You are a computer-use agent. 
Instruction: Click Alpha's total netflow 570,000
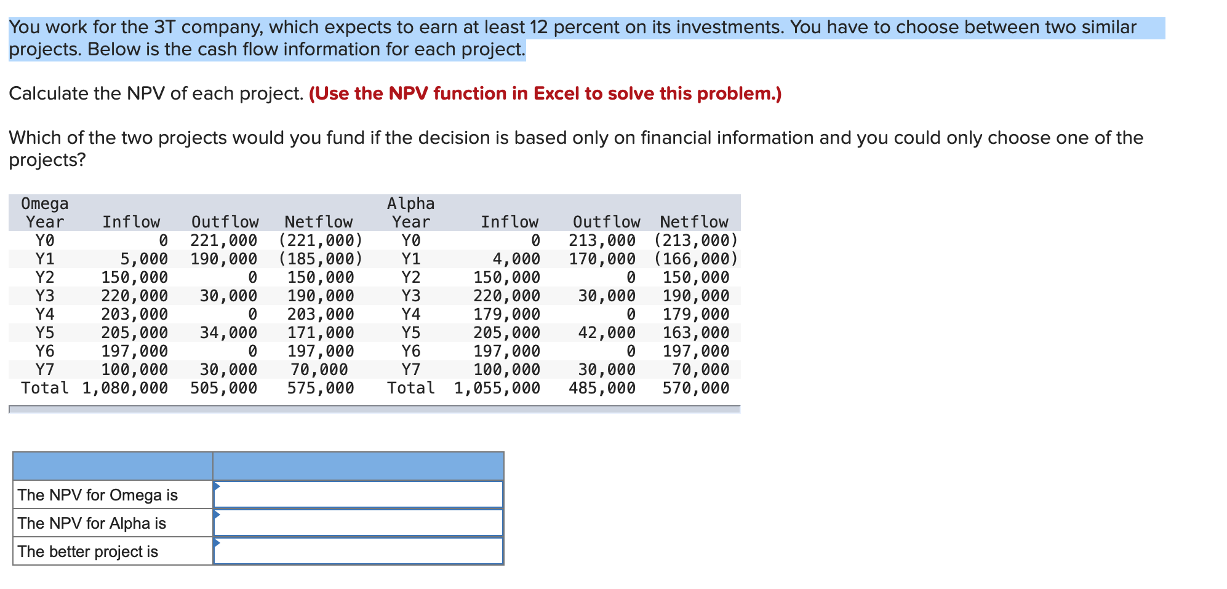(696, 388)
